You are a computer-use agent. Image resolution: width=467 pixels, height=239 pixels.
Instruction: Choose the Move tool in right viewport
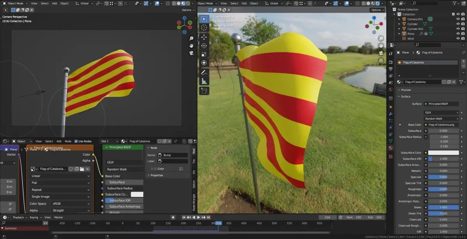click(x=204, y=37)
